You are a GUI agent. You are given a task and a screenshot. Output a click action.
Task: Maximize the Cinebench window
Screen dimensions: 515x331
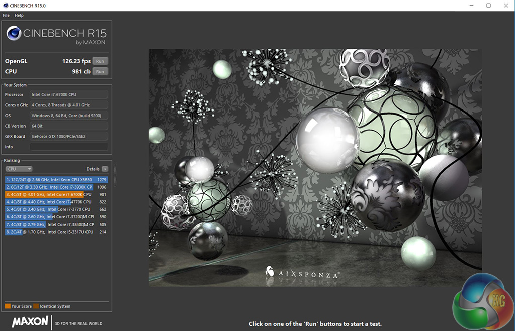tap(488, 5)
